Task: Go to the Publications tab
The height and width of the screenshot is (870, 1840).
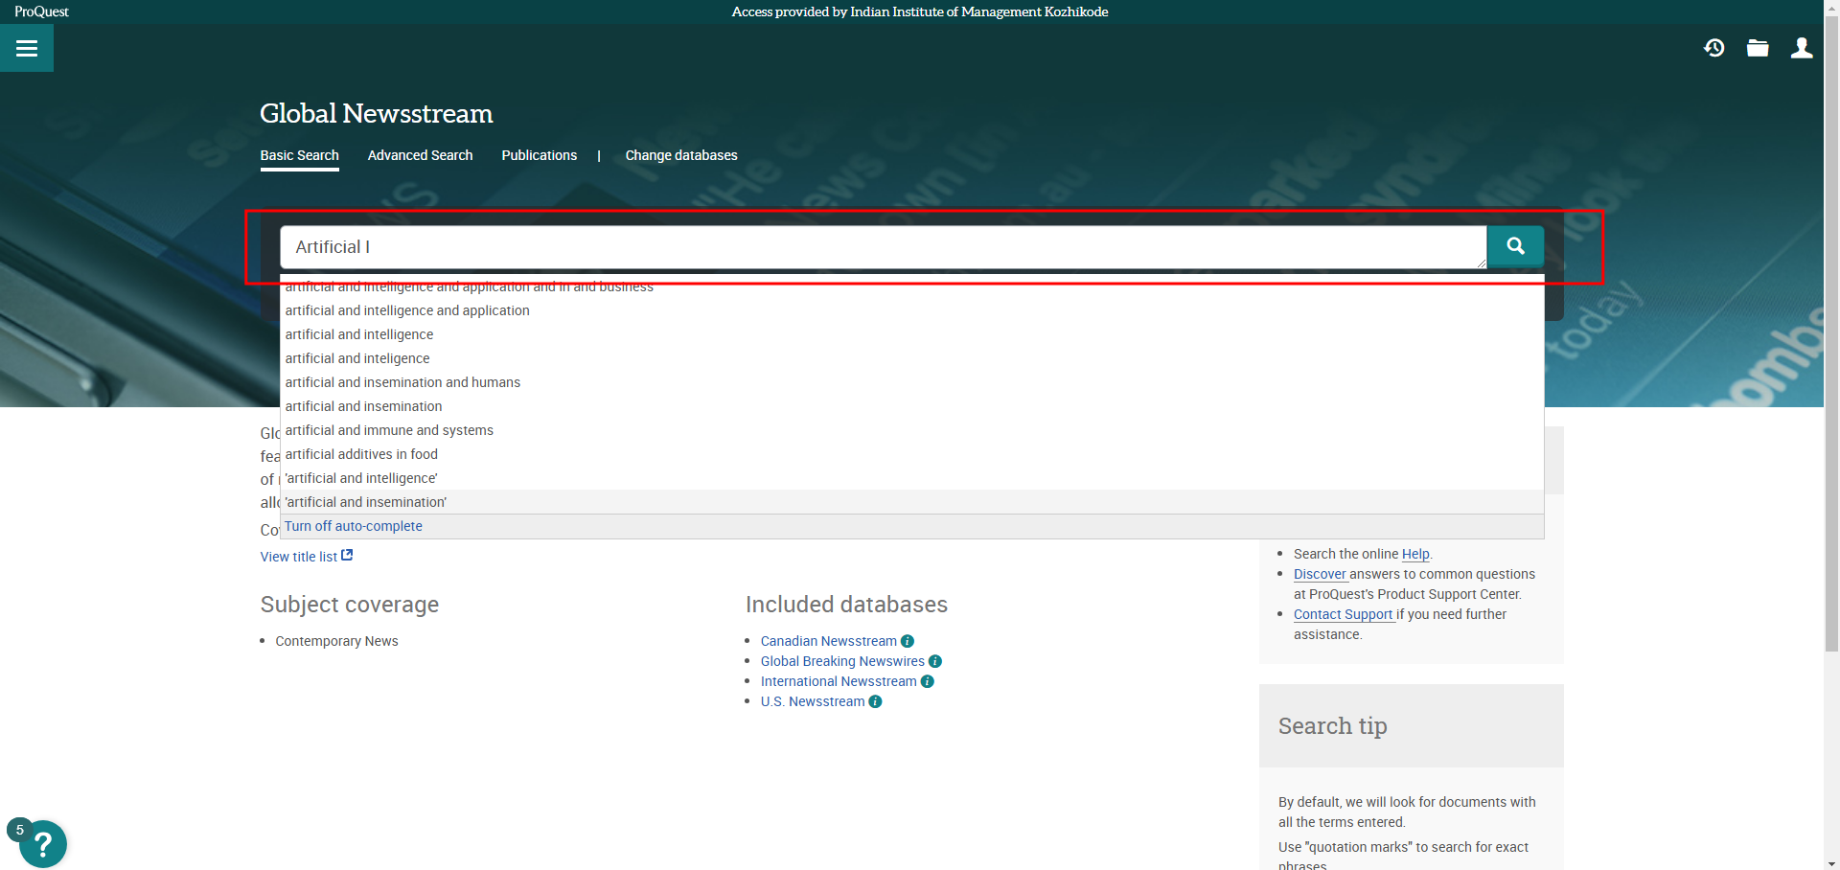Action: [x=539, y=155]
